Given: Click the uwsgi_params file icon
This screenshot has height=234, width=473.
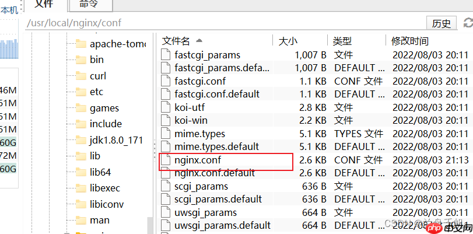Looking at the screenshot, I should coord(166,212).
